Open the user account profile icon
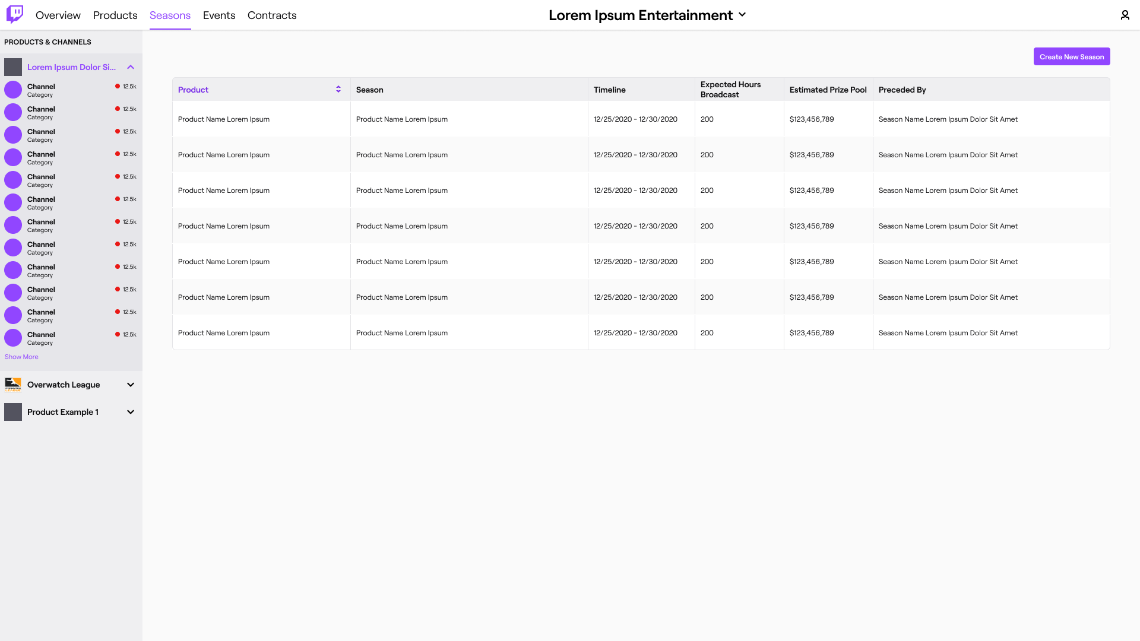Screen dimensions: 1140x641 click(1125, 15)
